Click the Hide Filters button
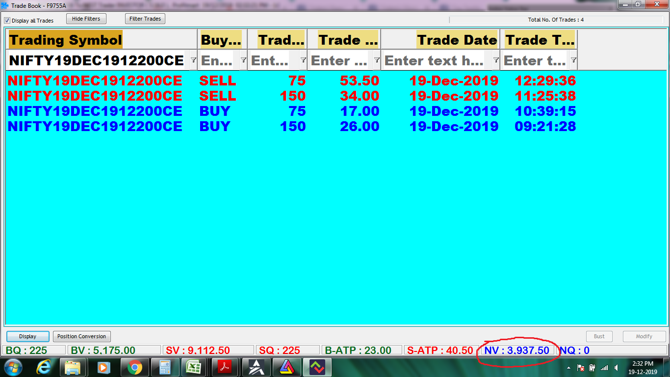670x377 pixels. pyautogui.click(x=86, y=19)
